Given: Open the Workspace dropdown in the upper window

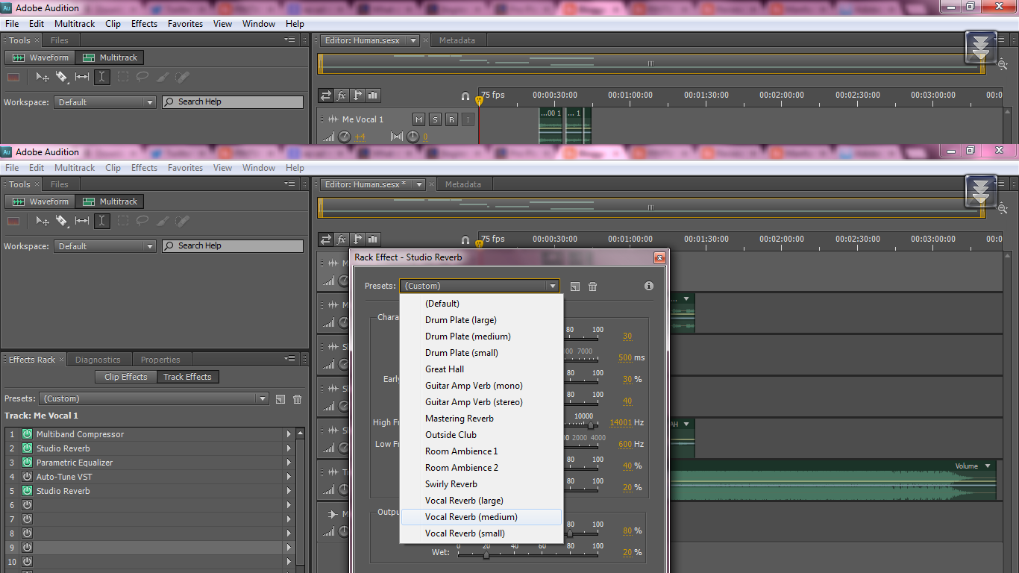Looking at the screenshot, I should 105,102.
